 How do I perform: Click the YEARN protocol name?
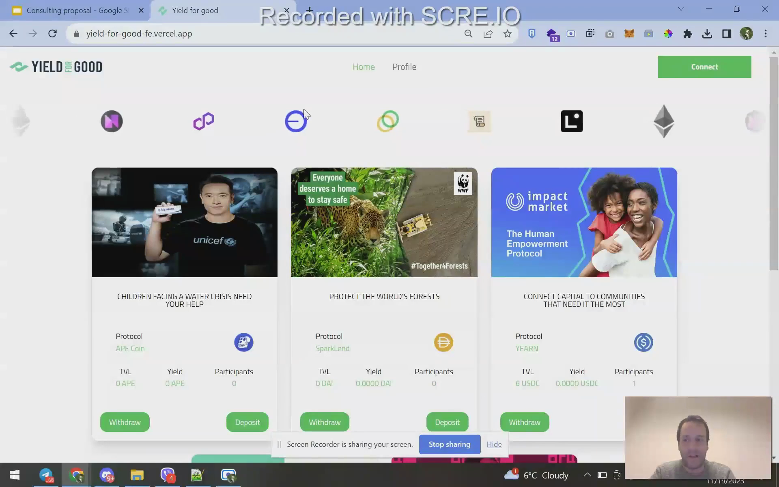click(527, 349)
